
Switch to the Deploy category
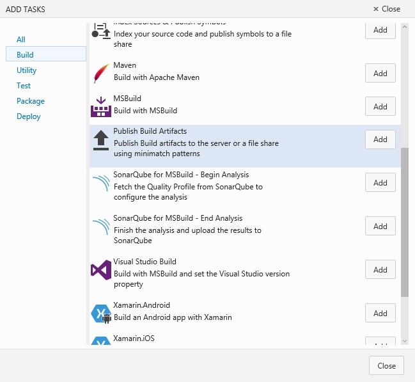pyautogui.click(x=29, y=116)
